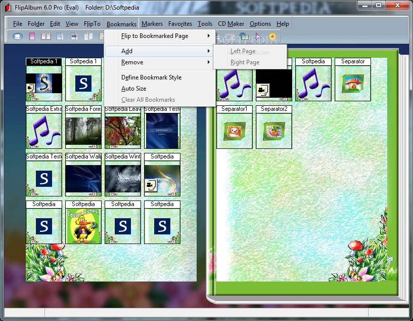This screenshot has height=321, width=413.
Task: Click the pink pointer-arrow toolbar icon
Action: pos(258,36)
